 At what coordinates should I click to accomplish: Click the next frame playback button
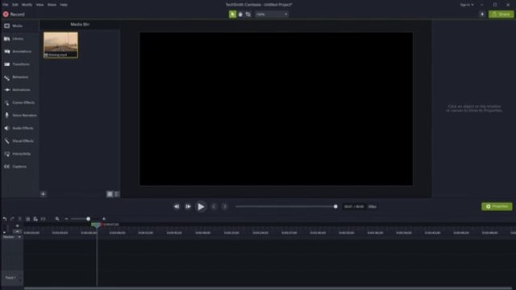click(188, 206)
